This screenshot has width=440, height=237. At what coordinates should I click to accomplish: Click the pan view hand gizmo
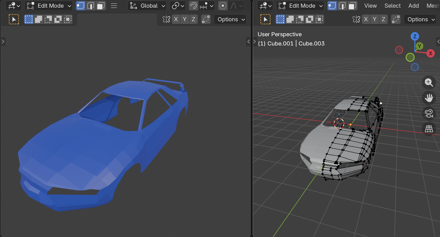pyautogui.click(x=429, y=98)
